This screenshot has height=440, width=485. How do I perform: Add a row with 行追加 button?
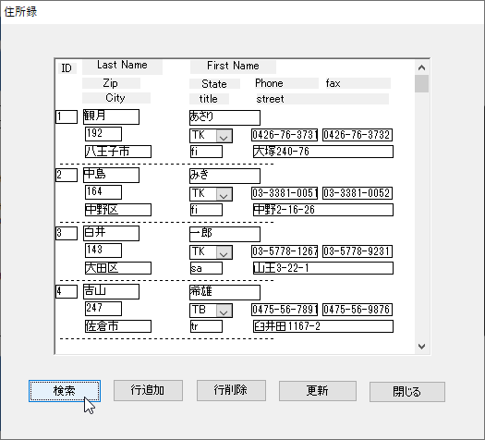[x=148, y=390]
